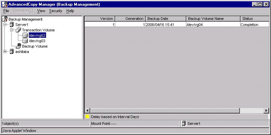Click the horizontal scrollbar left arrow
The image size is (271, 135).
pos(88,111)
